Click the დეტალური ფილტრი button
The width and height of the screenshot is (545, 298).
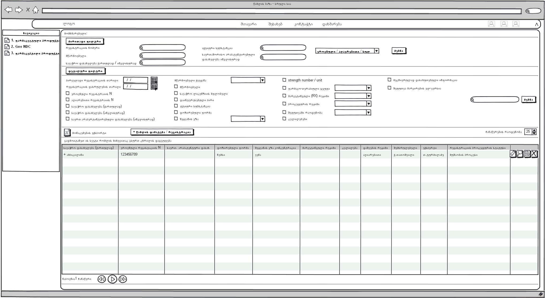[x=86, y=71]
